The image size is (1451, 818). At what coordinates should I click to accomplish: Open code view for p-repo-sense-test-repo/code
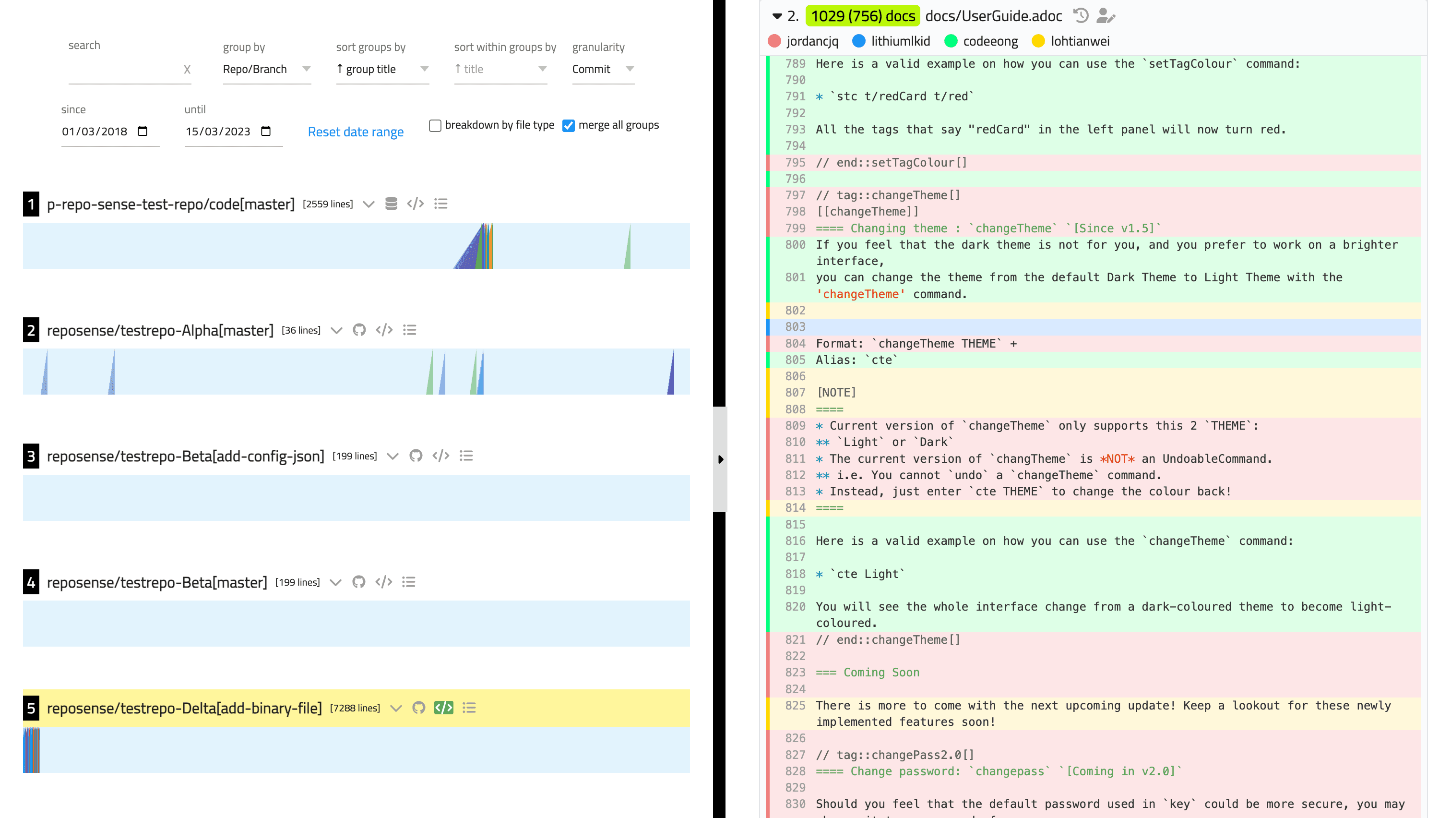click(x=415, y=204)
